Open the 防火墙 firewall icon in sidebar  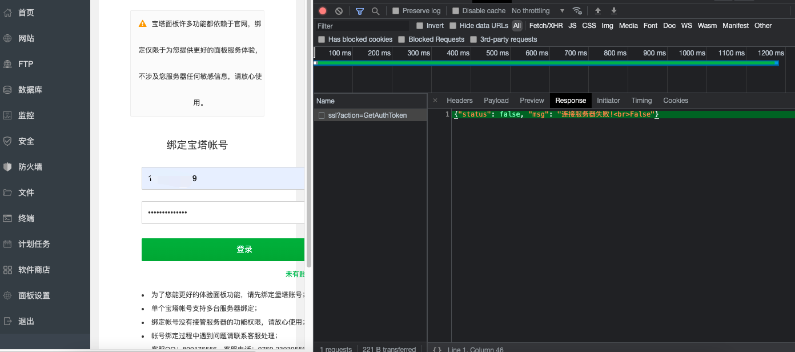click(8, 167)
